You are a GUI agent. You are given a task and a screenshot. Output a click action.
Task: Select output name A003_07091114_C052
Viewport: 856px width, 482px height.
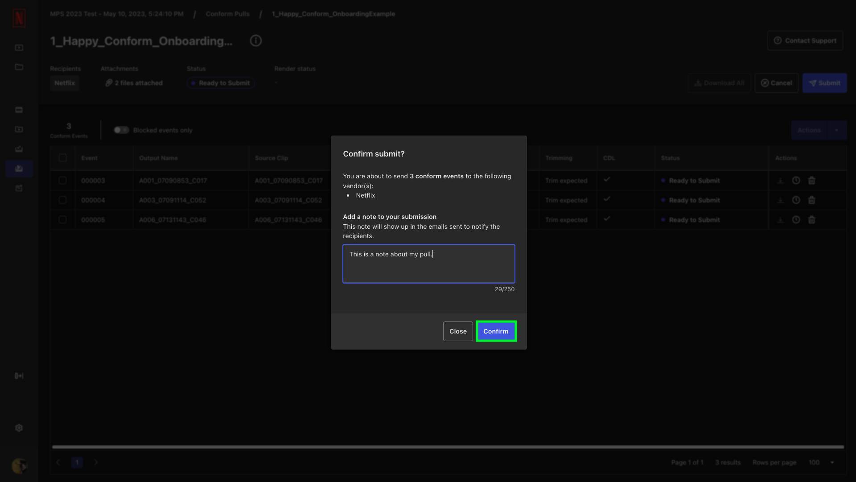[x=173, y=200]
